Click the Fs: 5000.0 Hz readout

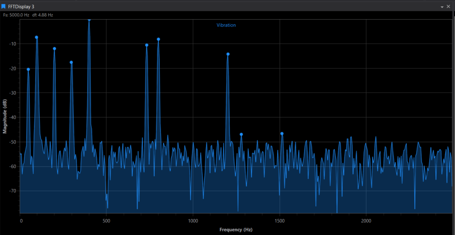[16, 15]
